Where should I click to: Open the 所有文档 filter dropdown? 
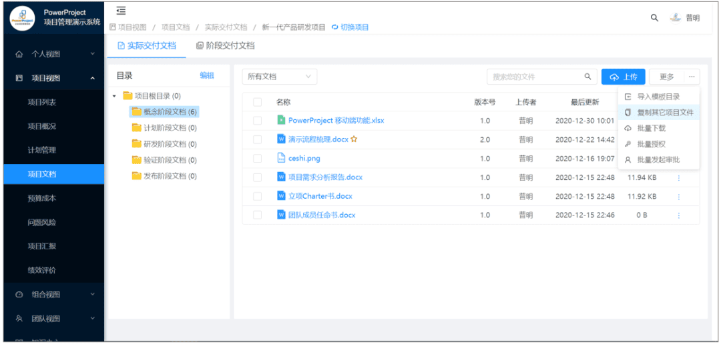click(280, 77)
